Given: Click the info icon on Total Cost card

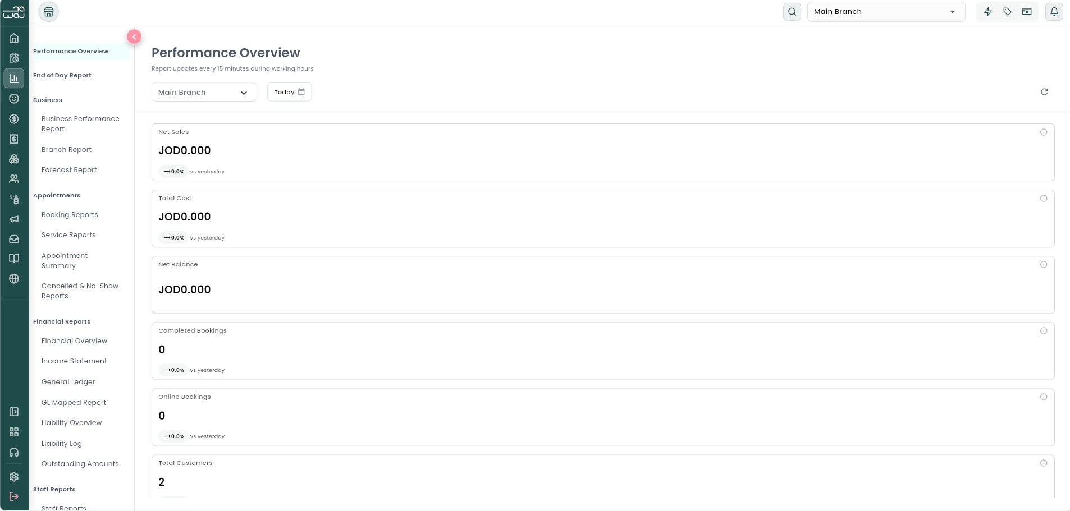Looking at the screenshot, I should click(1044, 199).
